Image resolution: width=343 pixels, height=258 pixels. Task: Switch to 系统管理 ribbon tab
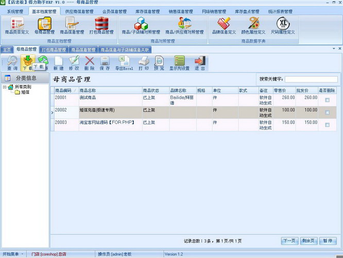(x=15, y=11)
